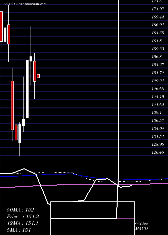Click the tall red candlestick falling to 134

coord(12,105)
